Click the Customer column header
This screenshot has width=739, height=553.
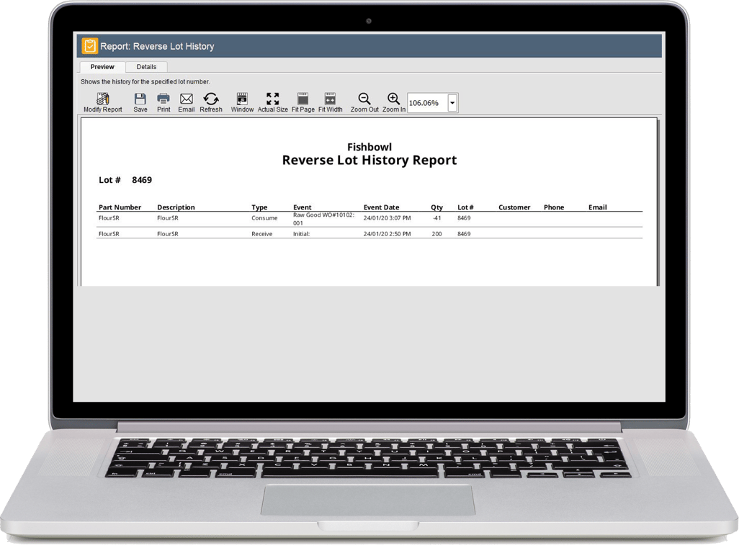click(x=514, y=207)
